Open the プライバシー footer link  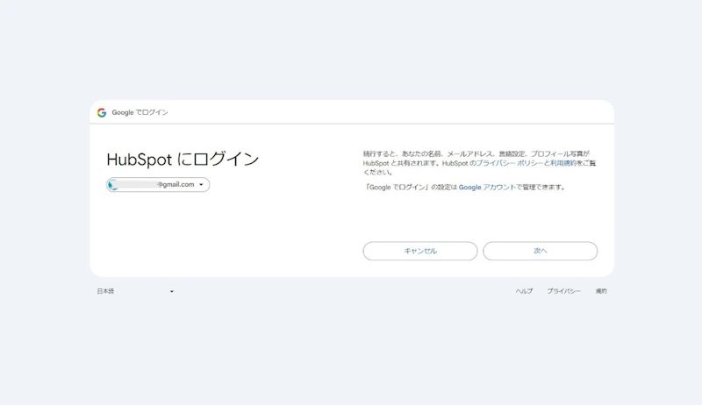coord(563,291)
